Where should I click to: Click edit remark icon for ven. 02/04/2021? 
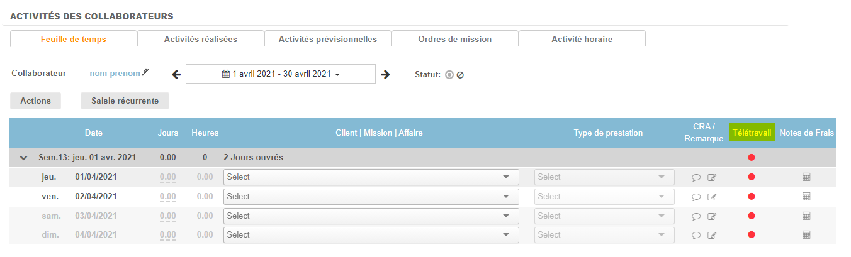click(x=712, y=197)
